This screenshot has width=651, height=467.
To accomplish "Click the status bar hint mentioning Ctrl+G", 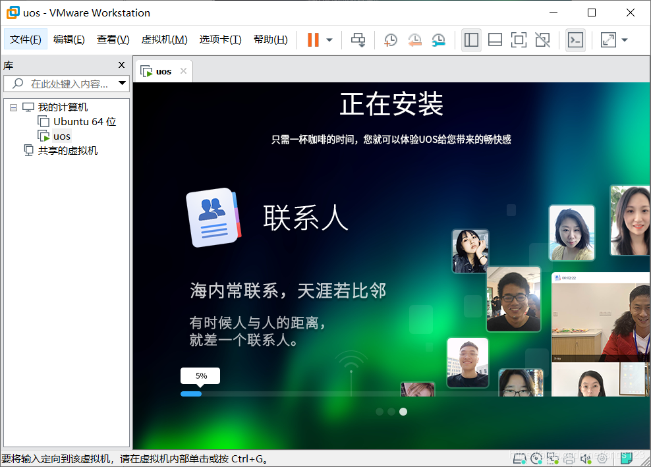I will coord(135,458).
